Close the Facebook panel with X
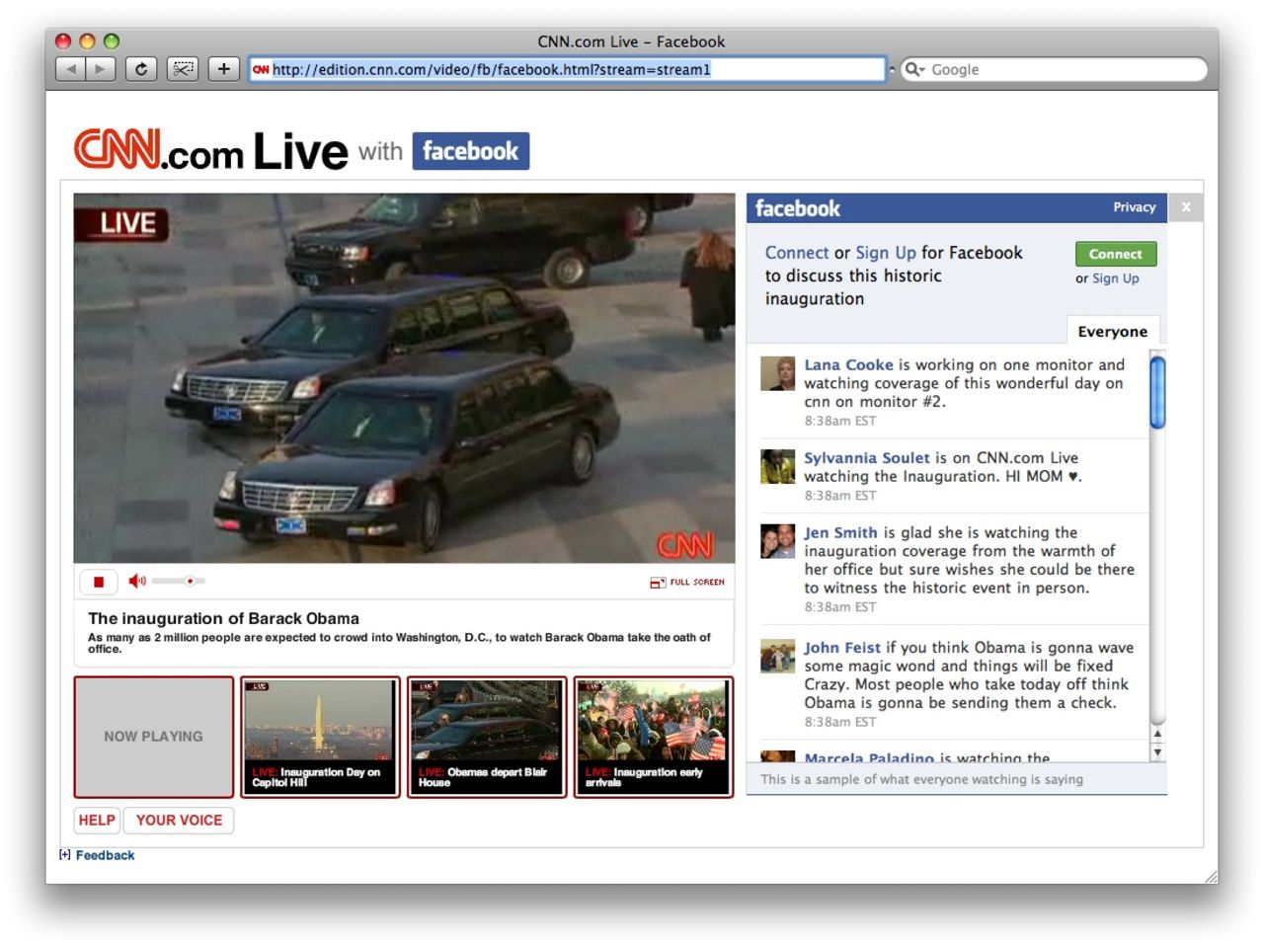Image resolution: width=1264 pixels, height=947 pixels. pos(1186,207)
